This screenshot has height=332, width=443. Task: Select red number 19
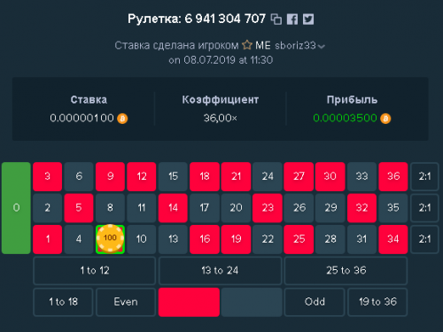(236, 239)
